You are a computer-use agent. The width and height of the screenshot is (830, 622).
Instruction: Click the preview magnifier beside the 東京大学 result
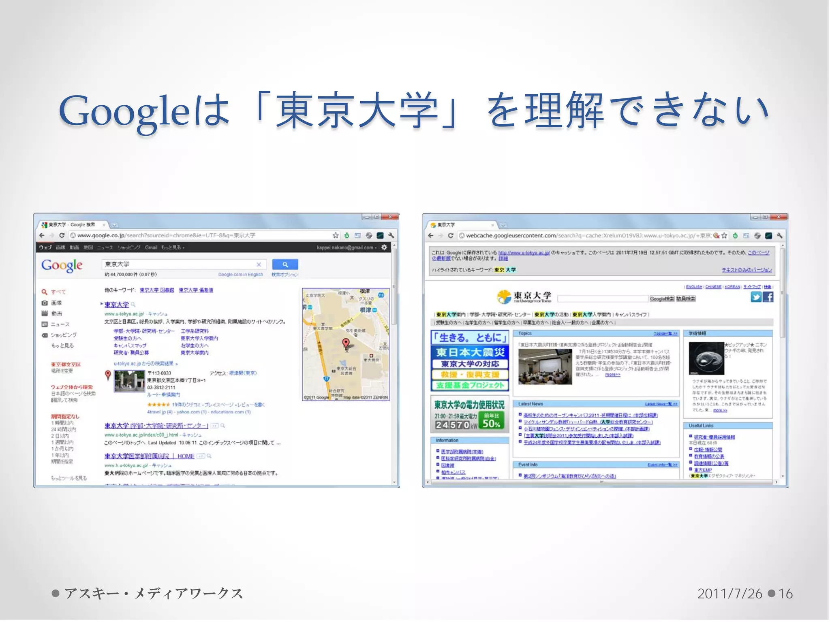[133, 305]
